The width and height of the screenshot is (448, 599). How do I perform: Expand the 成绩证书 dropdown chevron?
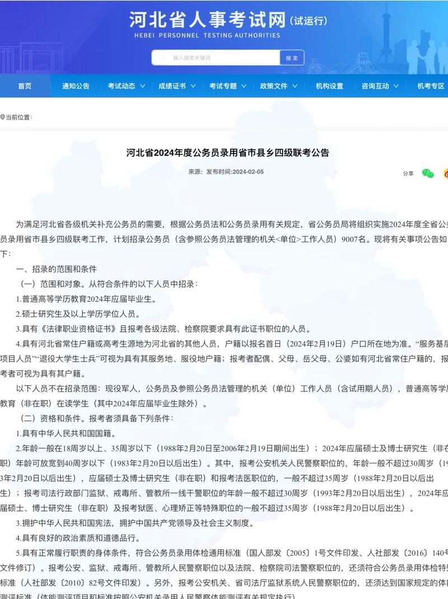coord(193,86)
